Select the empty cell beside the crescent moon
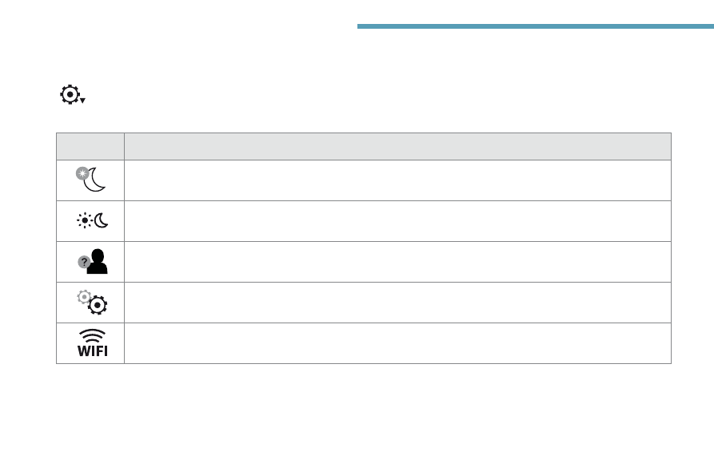714x475 pixels. tap(397, 180)
